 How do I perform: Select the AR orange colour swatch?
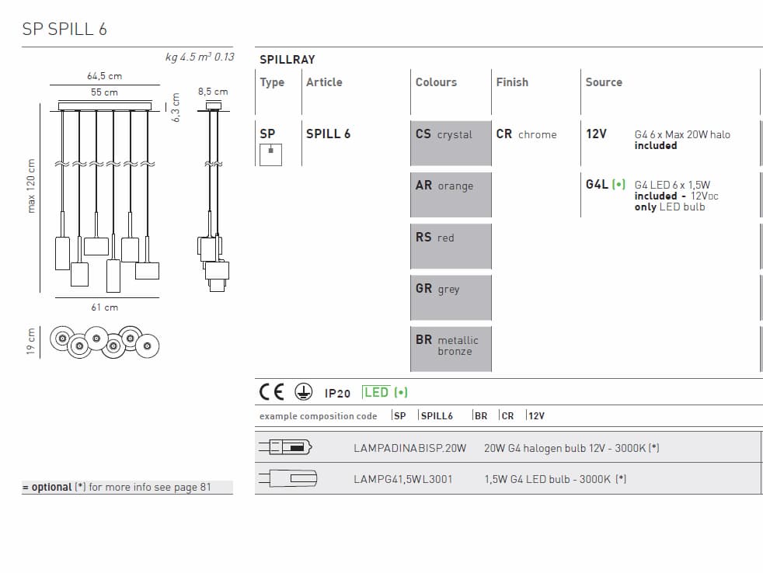pyautogui.click(x=451, y=194)
